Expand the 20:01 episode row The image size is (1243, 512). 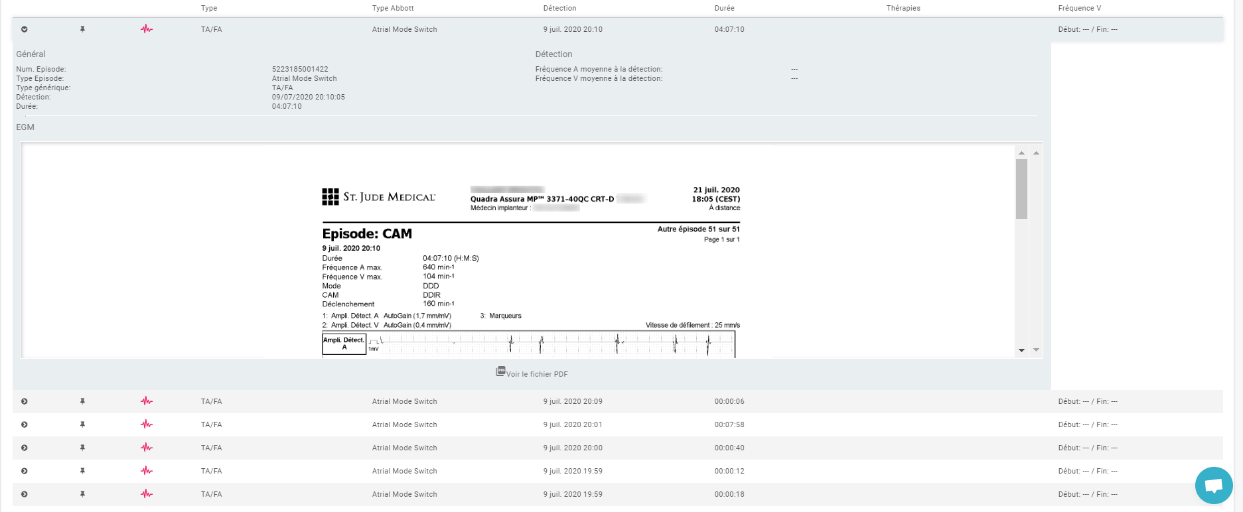(25, 424)
